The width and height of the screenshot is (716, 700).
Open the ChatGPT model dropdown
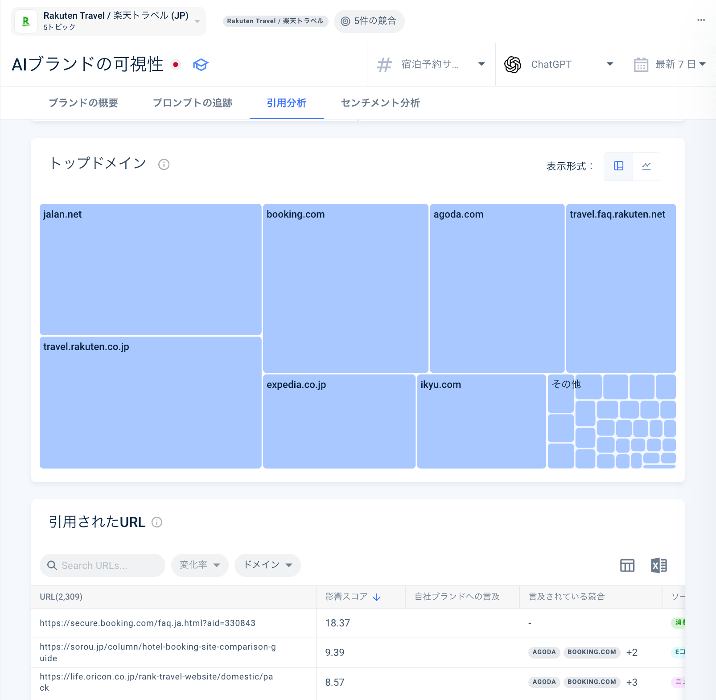[559, 65]
